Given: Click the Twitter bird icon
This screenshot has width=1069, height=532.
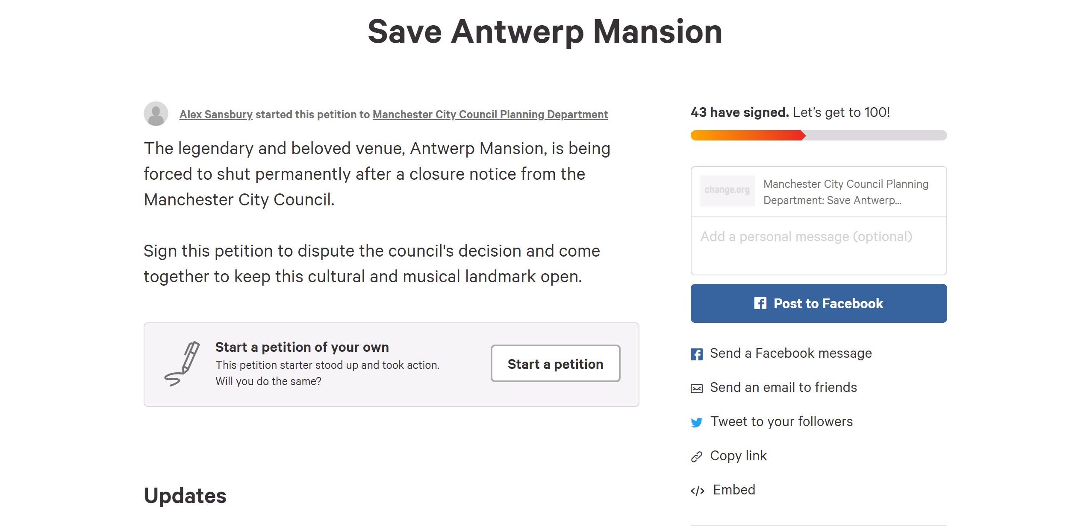Looking at the screenshot, I should [697, 422].
